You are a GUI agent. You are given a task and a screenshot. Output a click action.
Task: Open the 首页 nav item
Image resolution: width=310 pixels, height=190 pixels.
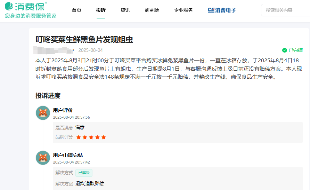76,10
